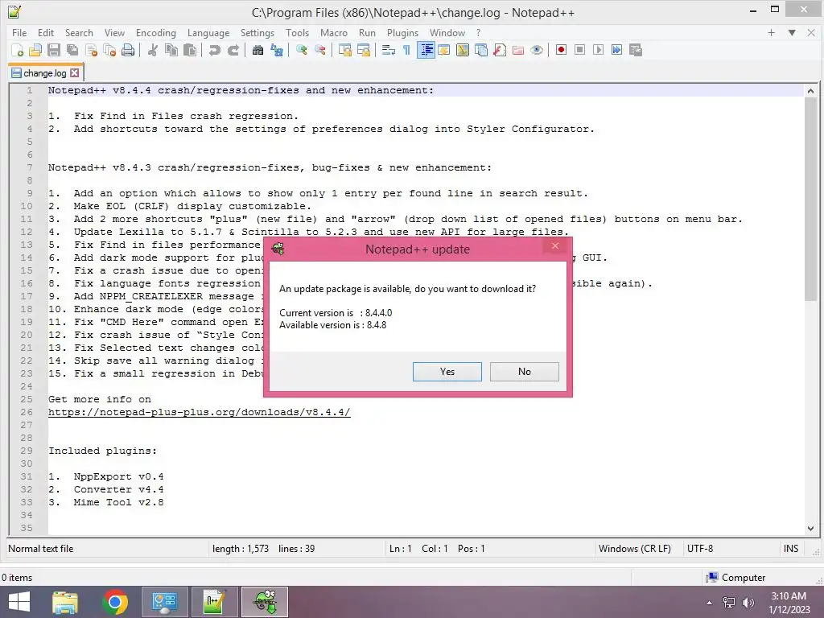Click the volume speaker tray icon
The width and height of the screenshot is (824, 618).
tap(748, 603)
